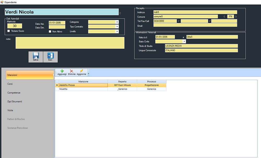Screen dimensions: 261x158
Task: Click the empty Data Dim. field
Action: point(57,27)
